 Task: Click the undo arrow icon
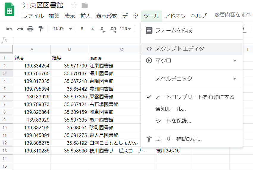pos(9,29)
